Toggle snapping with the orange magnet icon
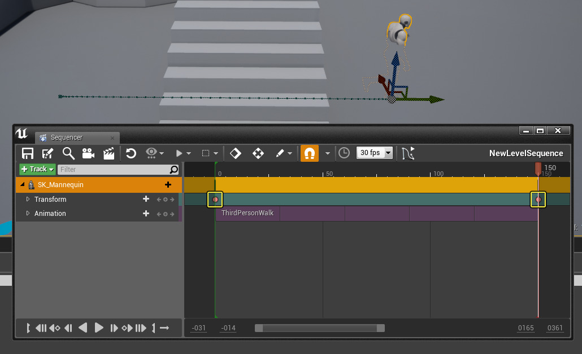Screen dimensions: 582x354 pyautogui.click(x=310, y=153)
